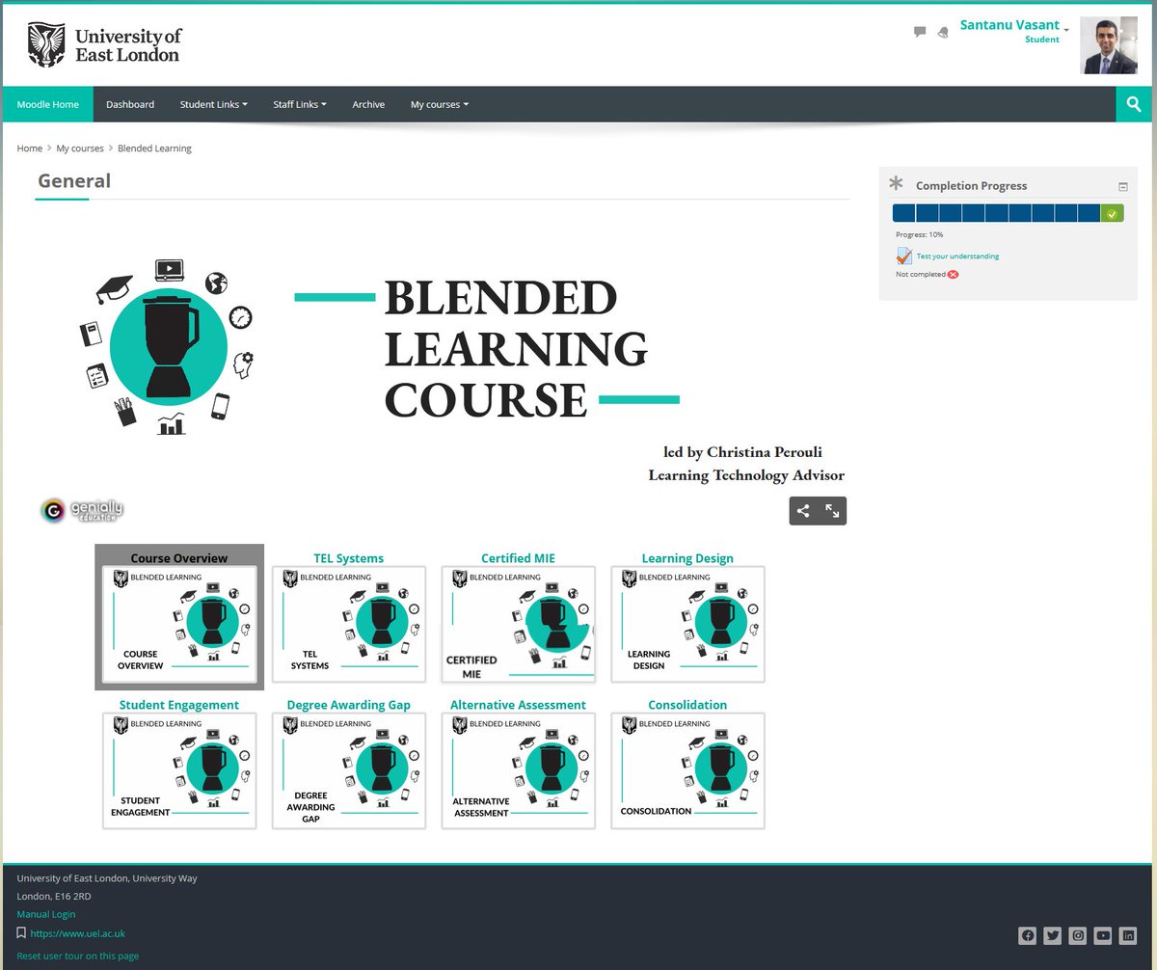Open the notifications bell icon
This screenshot has width=1157, height=970.
pyautogui.click(x=942, y=32)
